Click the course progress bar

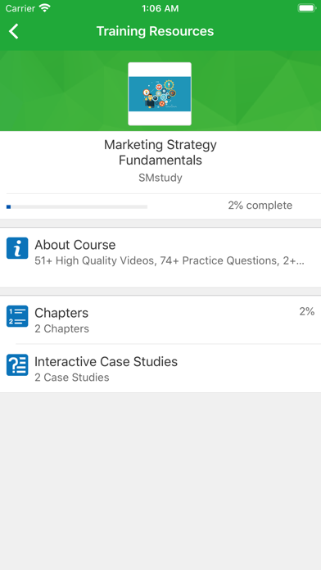click(x=77, y=207)
